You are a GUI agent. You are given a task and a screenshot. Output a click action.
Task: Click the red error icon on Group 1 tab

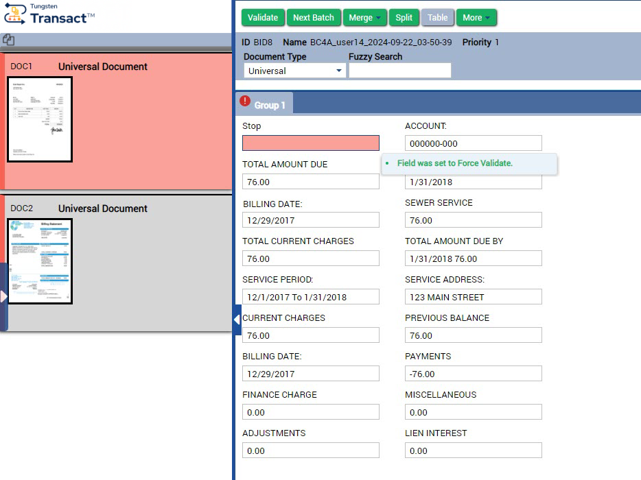[245, 101]
